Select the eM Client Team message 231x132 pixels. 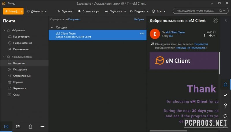pyautogui.click(x=98, y=35)
